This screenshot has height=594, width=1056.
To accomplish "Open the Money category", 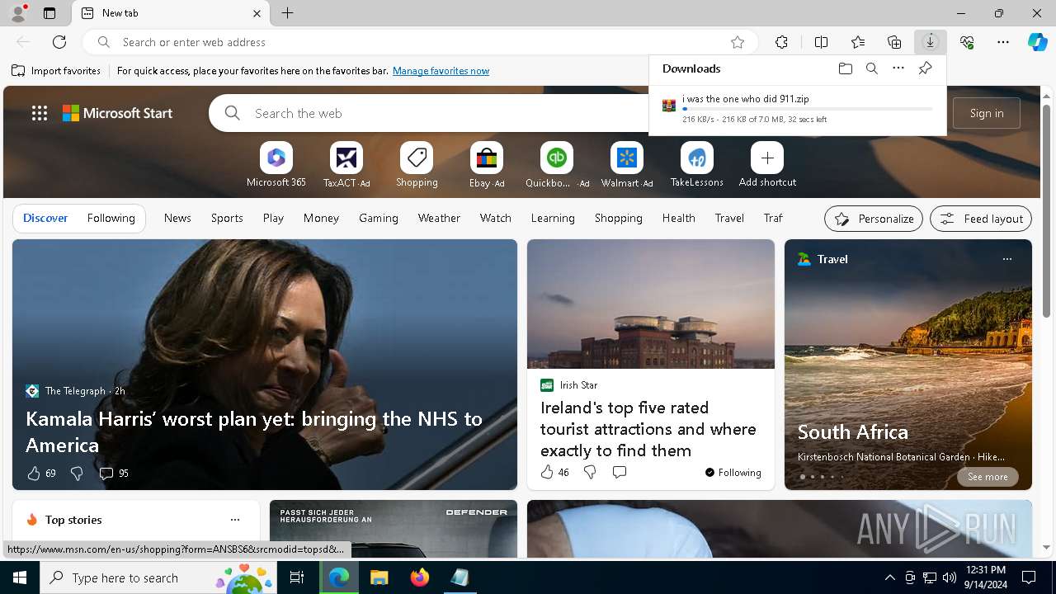I will point(321,218).
